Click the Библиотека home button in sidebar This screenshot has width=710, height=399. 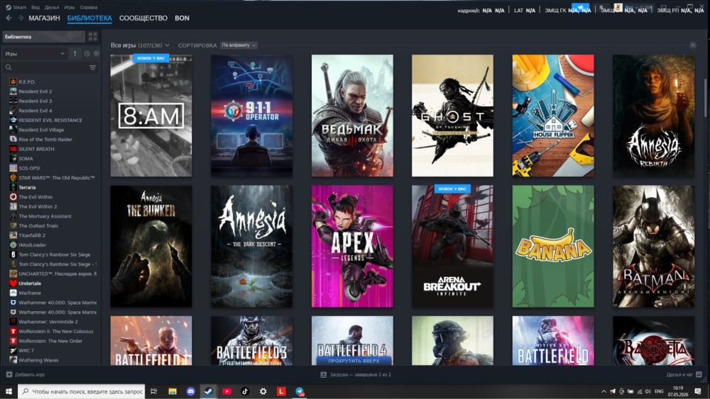[44, 37]
